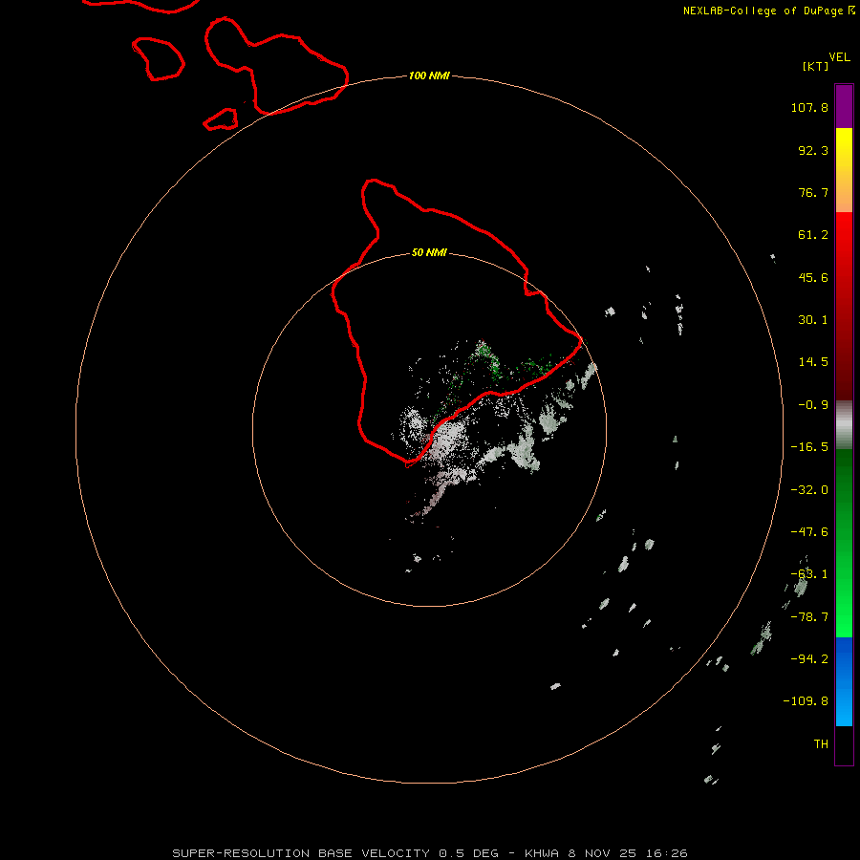This screenshot has height=860, width=860.
Task: Click the Kahoolawe island outline
Action: pyautogui.click(x=221, y=119)
